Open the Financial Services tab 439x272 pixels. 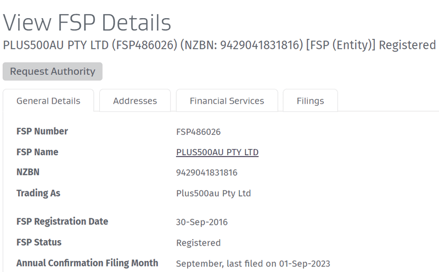tap(227, 101)
